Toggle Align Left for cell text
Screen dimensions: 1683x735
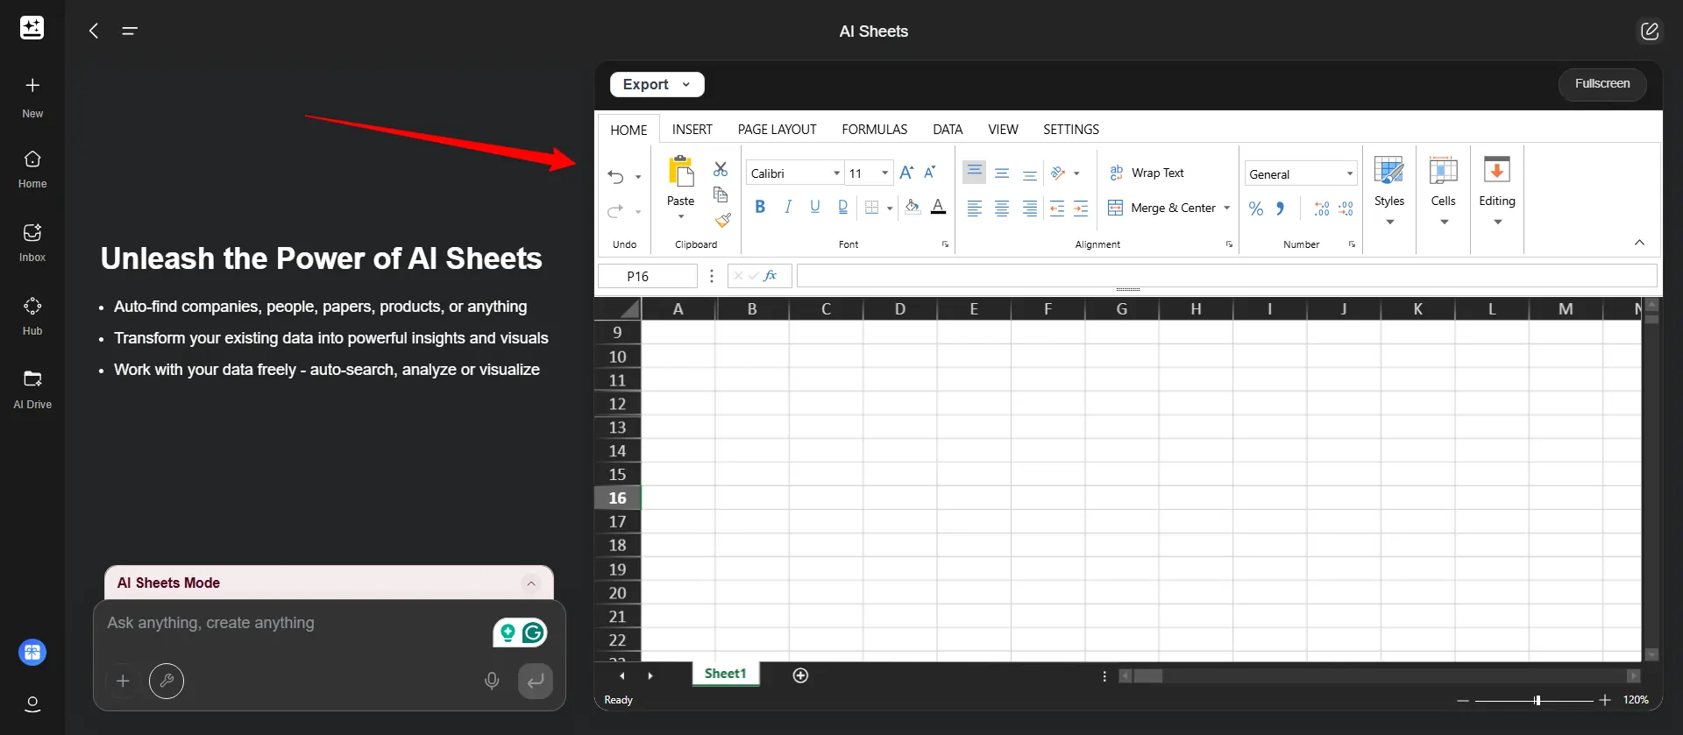coord(974,208)
